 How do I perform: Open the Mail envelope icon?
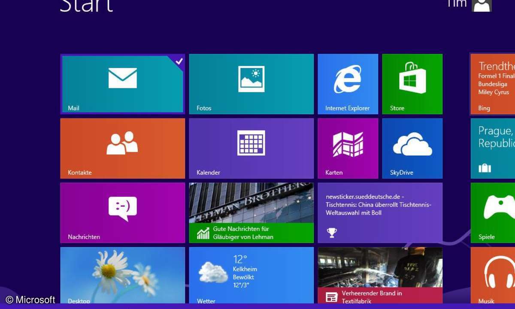tap(123, 78)
